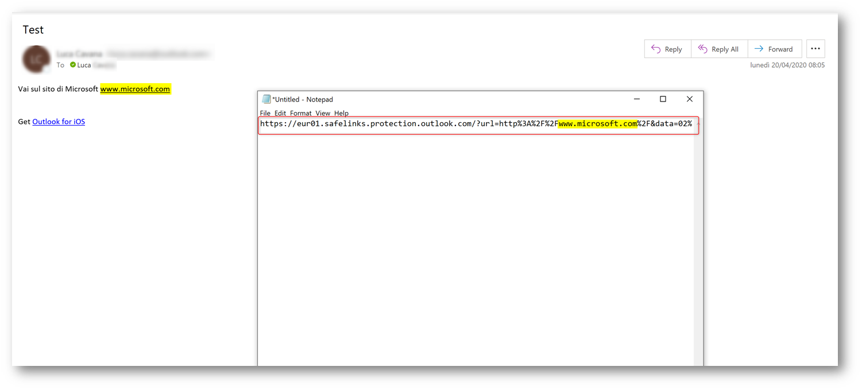
Task: Click the safelinks URL text in Notepad
Action: coord(476,124)
